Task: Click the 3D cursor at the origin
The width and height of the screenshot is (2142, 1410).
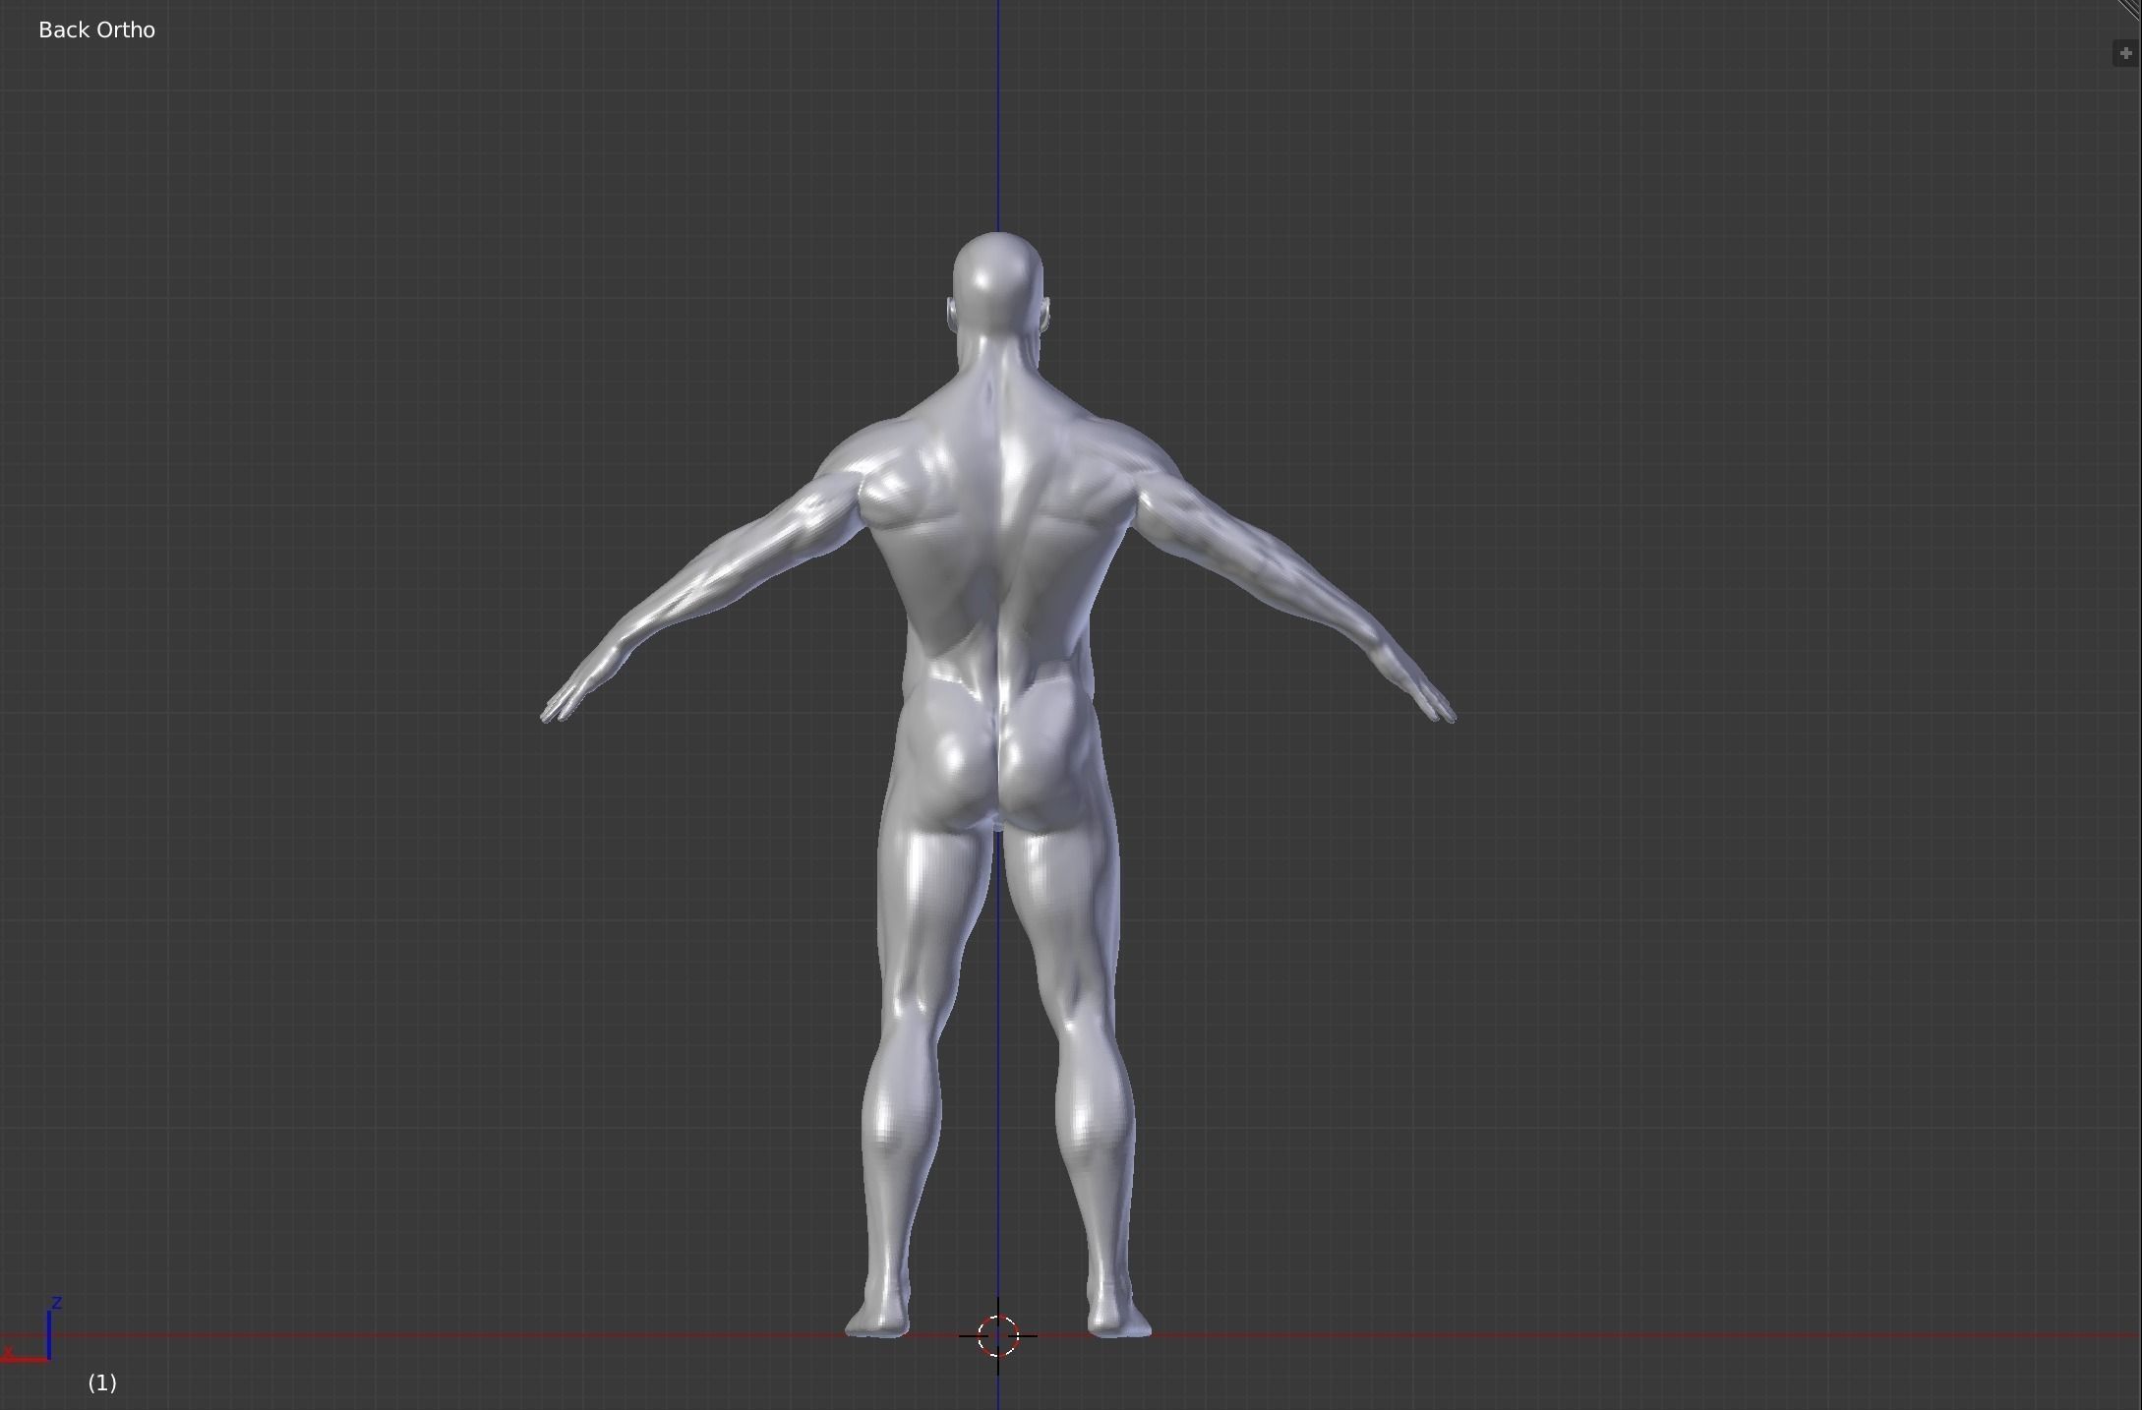Action: (x=998, y=1335)
